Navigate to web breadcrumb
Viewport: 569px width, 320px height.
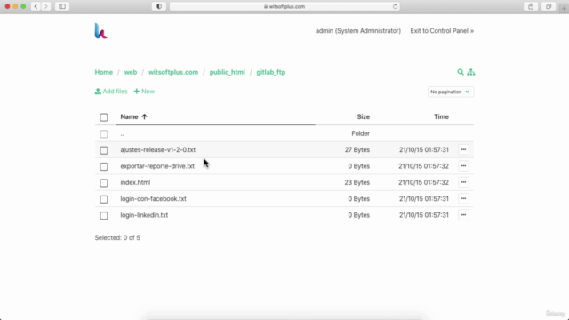coord(131,72)
